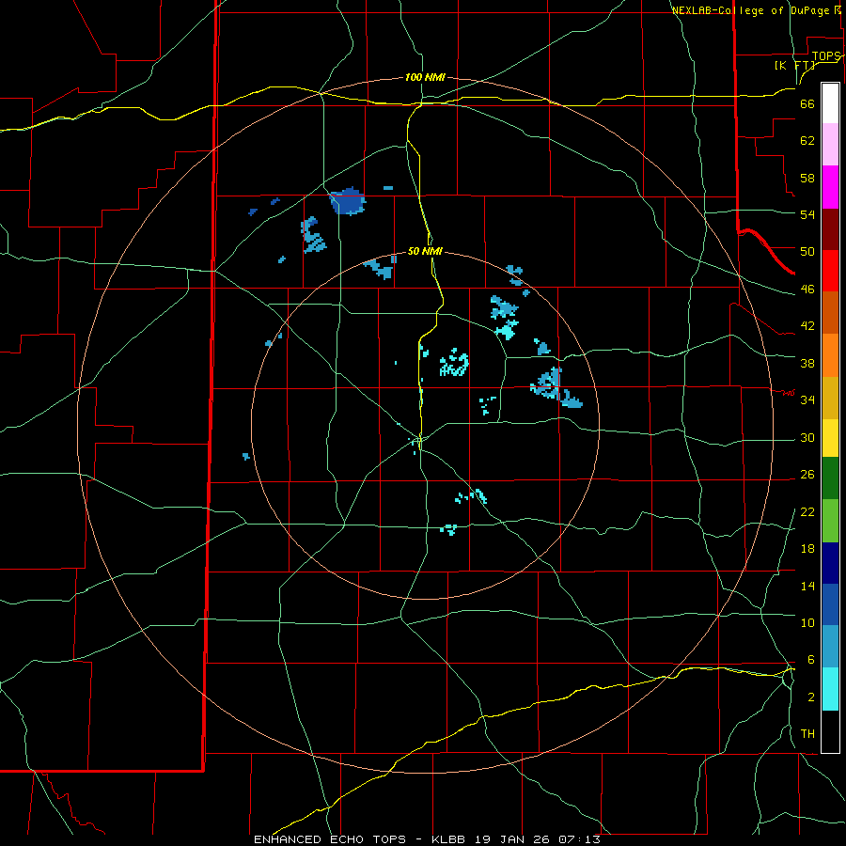Click the medium blue legend swatch
The height and width of the screenshot is (846, 846).
[x=830, y=604]
